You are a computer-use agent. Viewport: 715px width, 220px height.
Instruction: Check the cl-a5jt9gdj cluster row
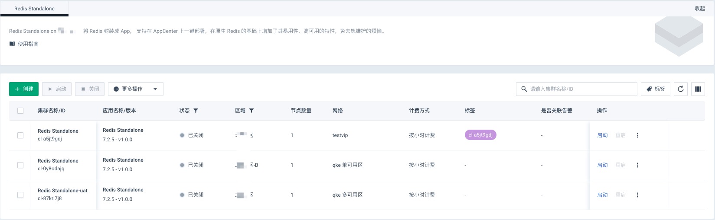20,135
